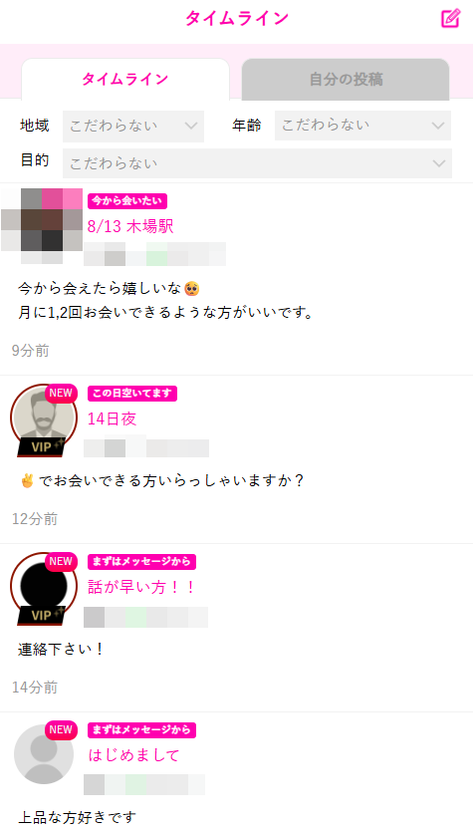Switch to the 自分の投稿 tab

point(346,79)
